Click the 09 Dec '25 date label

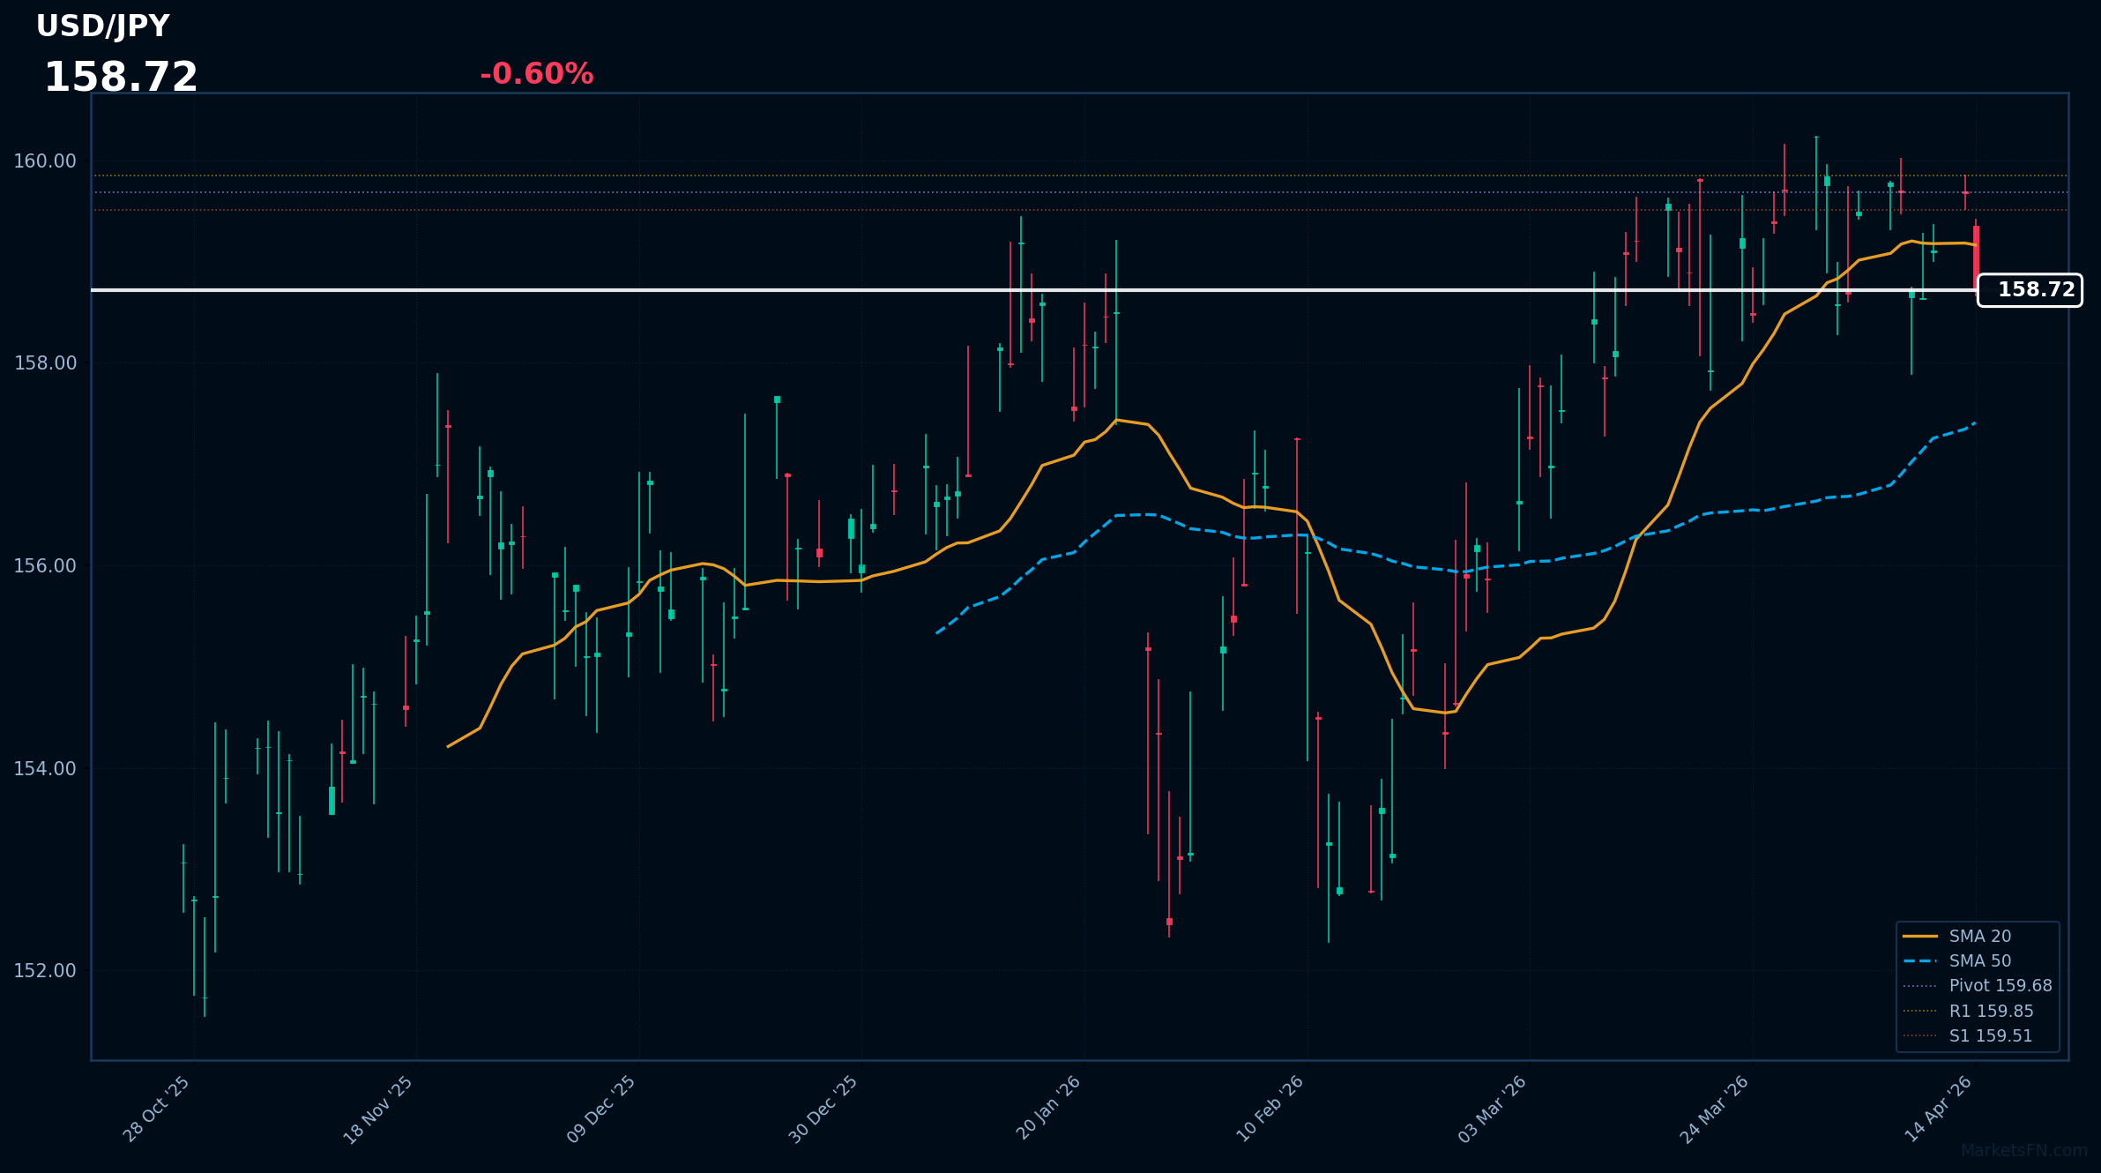(x=601, y=1110)
